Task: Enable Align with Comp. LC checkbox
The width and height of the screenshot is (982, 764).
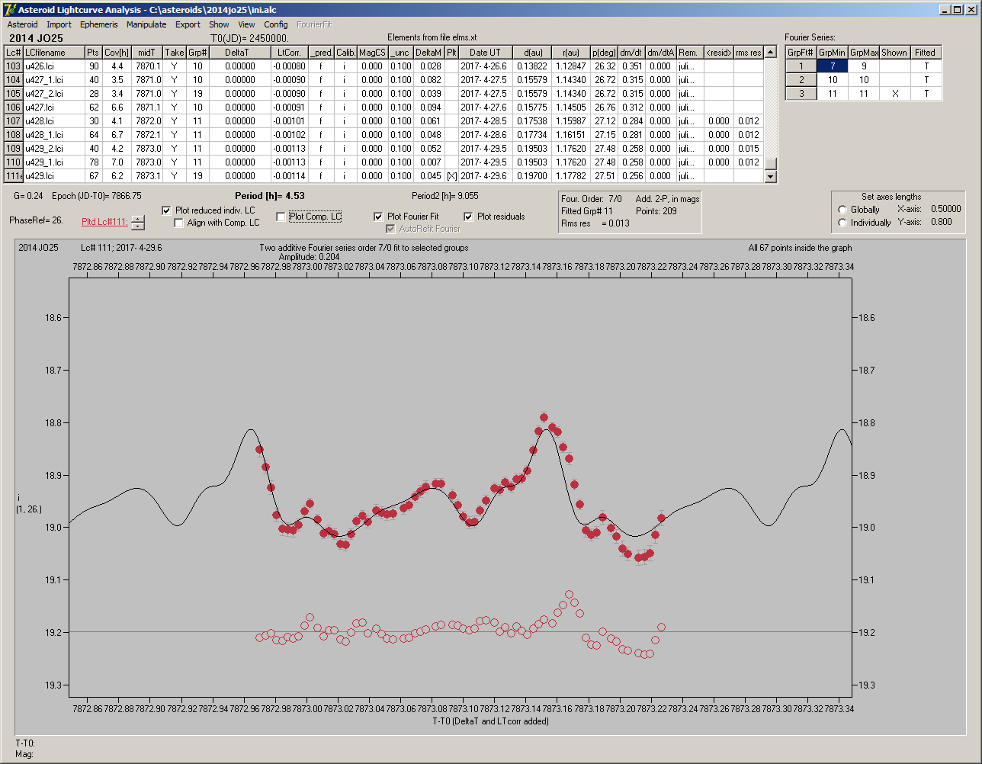Action: click(179, 223)
